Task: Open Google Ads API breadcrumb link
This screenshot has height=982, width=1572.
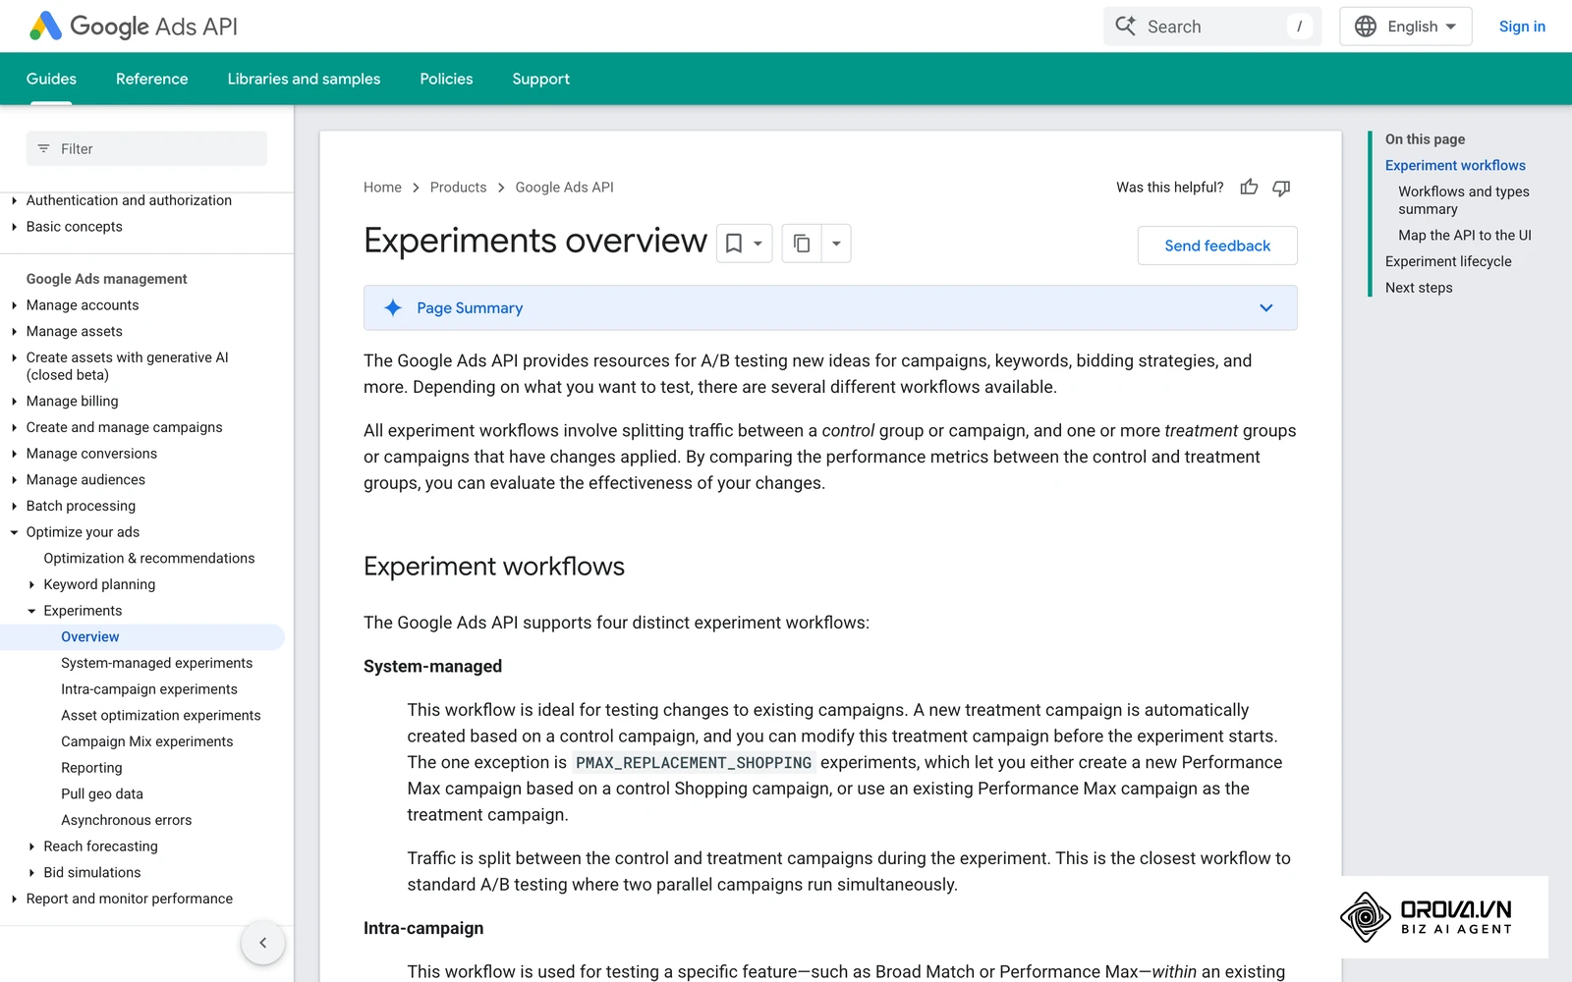Action: 564,188
